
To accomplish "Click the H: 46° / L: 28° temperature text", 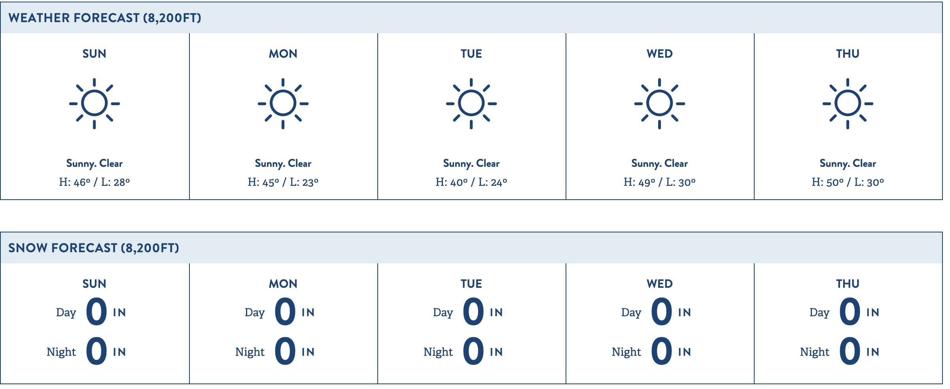I will pos(95,182).
